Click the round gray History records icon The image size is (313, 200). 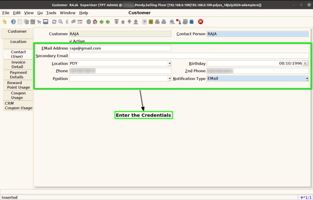[89, 22]
